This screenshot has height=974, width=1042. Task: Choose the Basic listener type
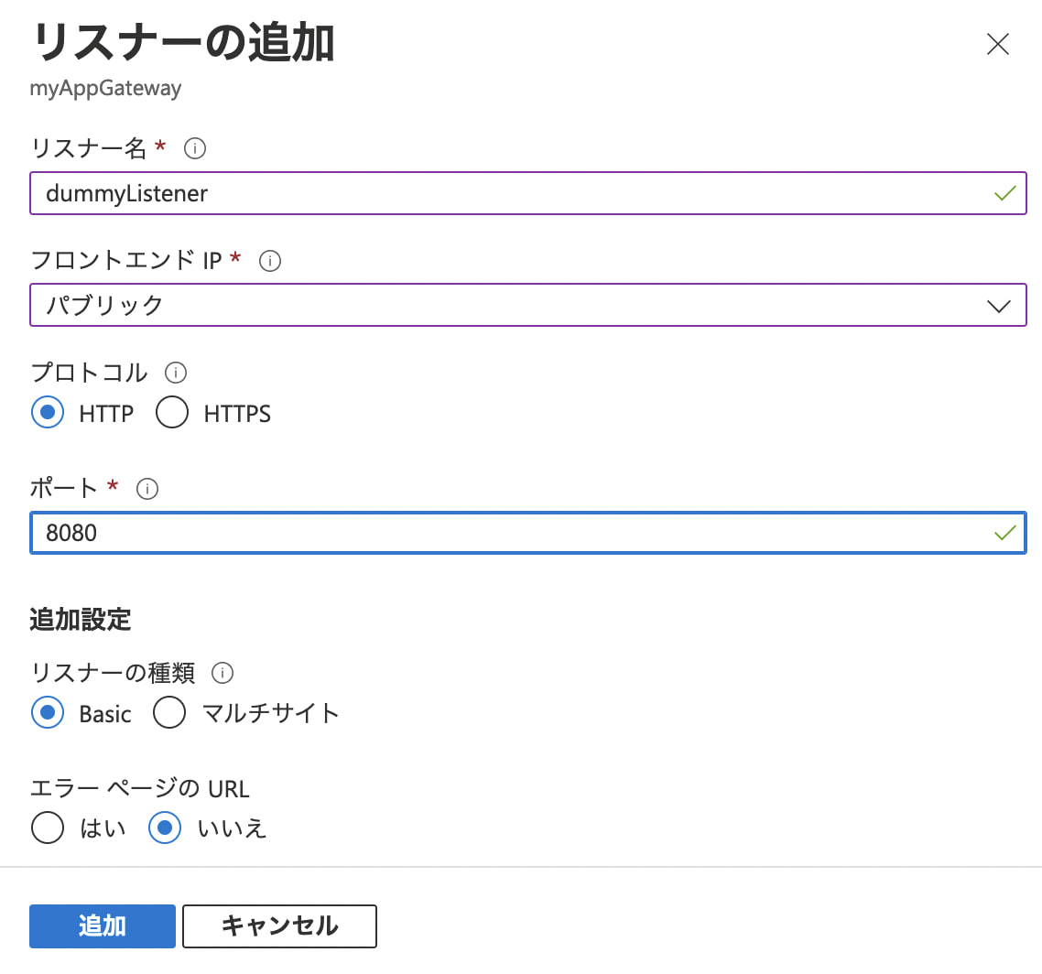[x=48, y=712]
